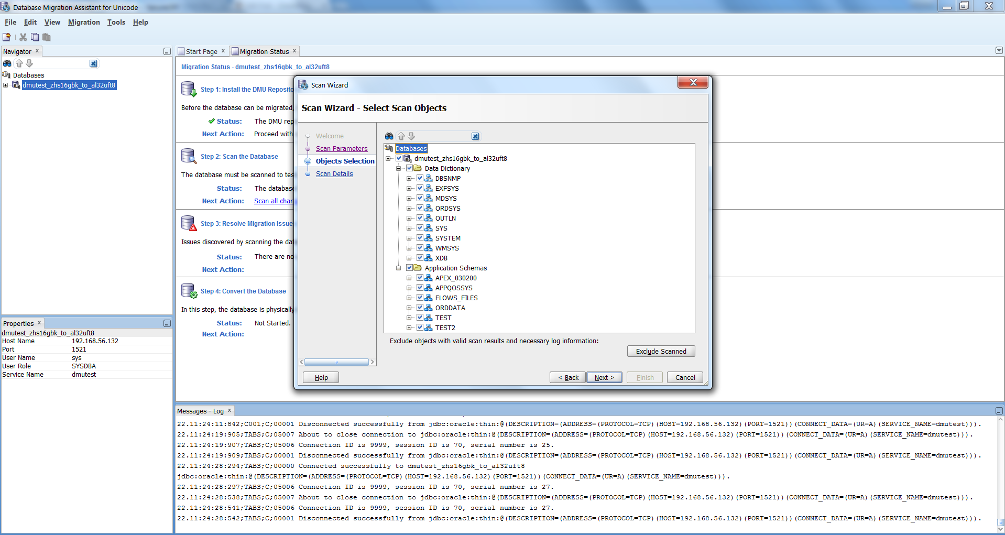Expand the WMSYS schema node
This screenshot has width=1005, height=535.
[409, 248]
